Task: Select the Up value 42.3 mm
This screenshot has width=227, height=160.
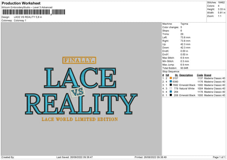Action: 185,44
